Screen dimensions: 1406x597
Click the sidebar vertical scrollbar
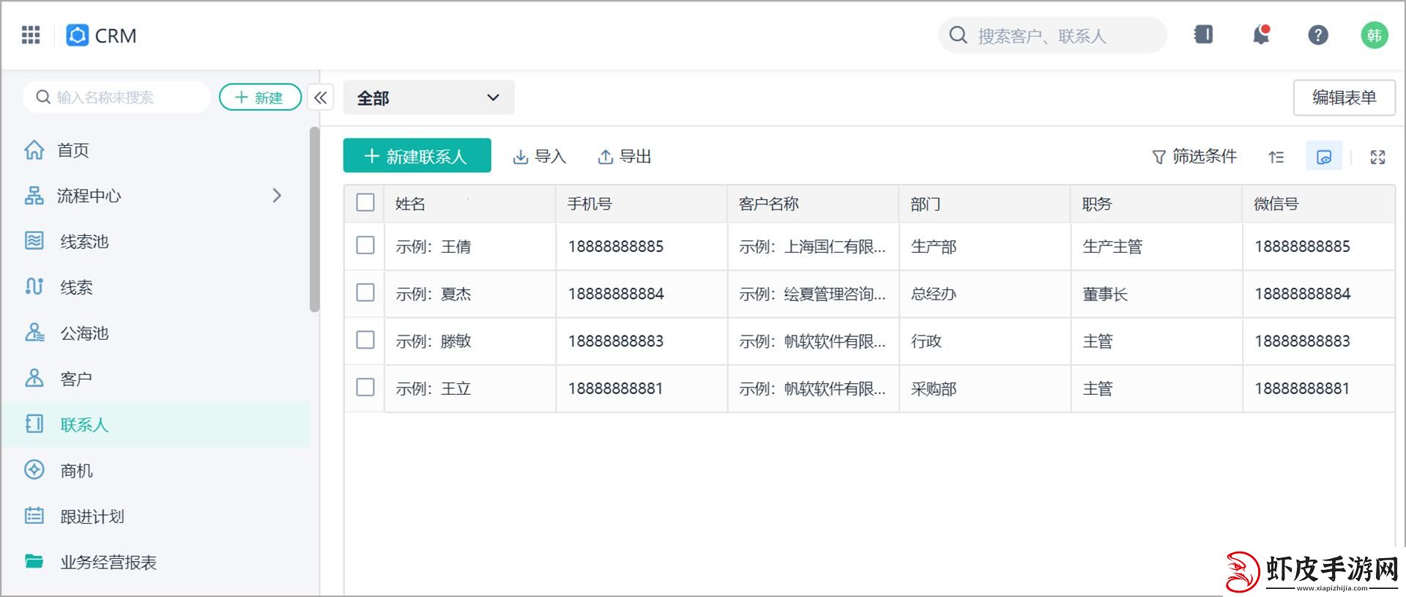click(314, 220)
